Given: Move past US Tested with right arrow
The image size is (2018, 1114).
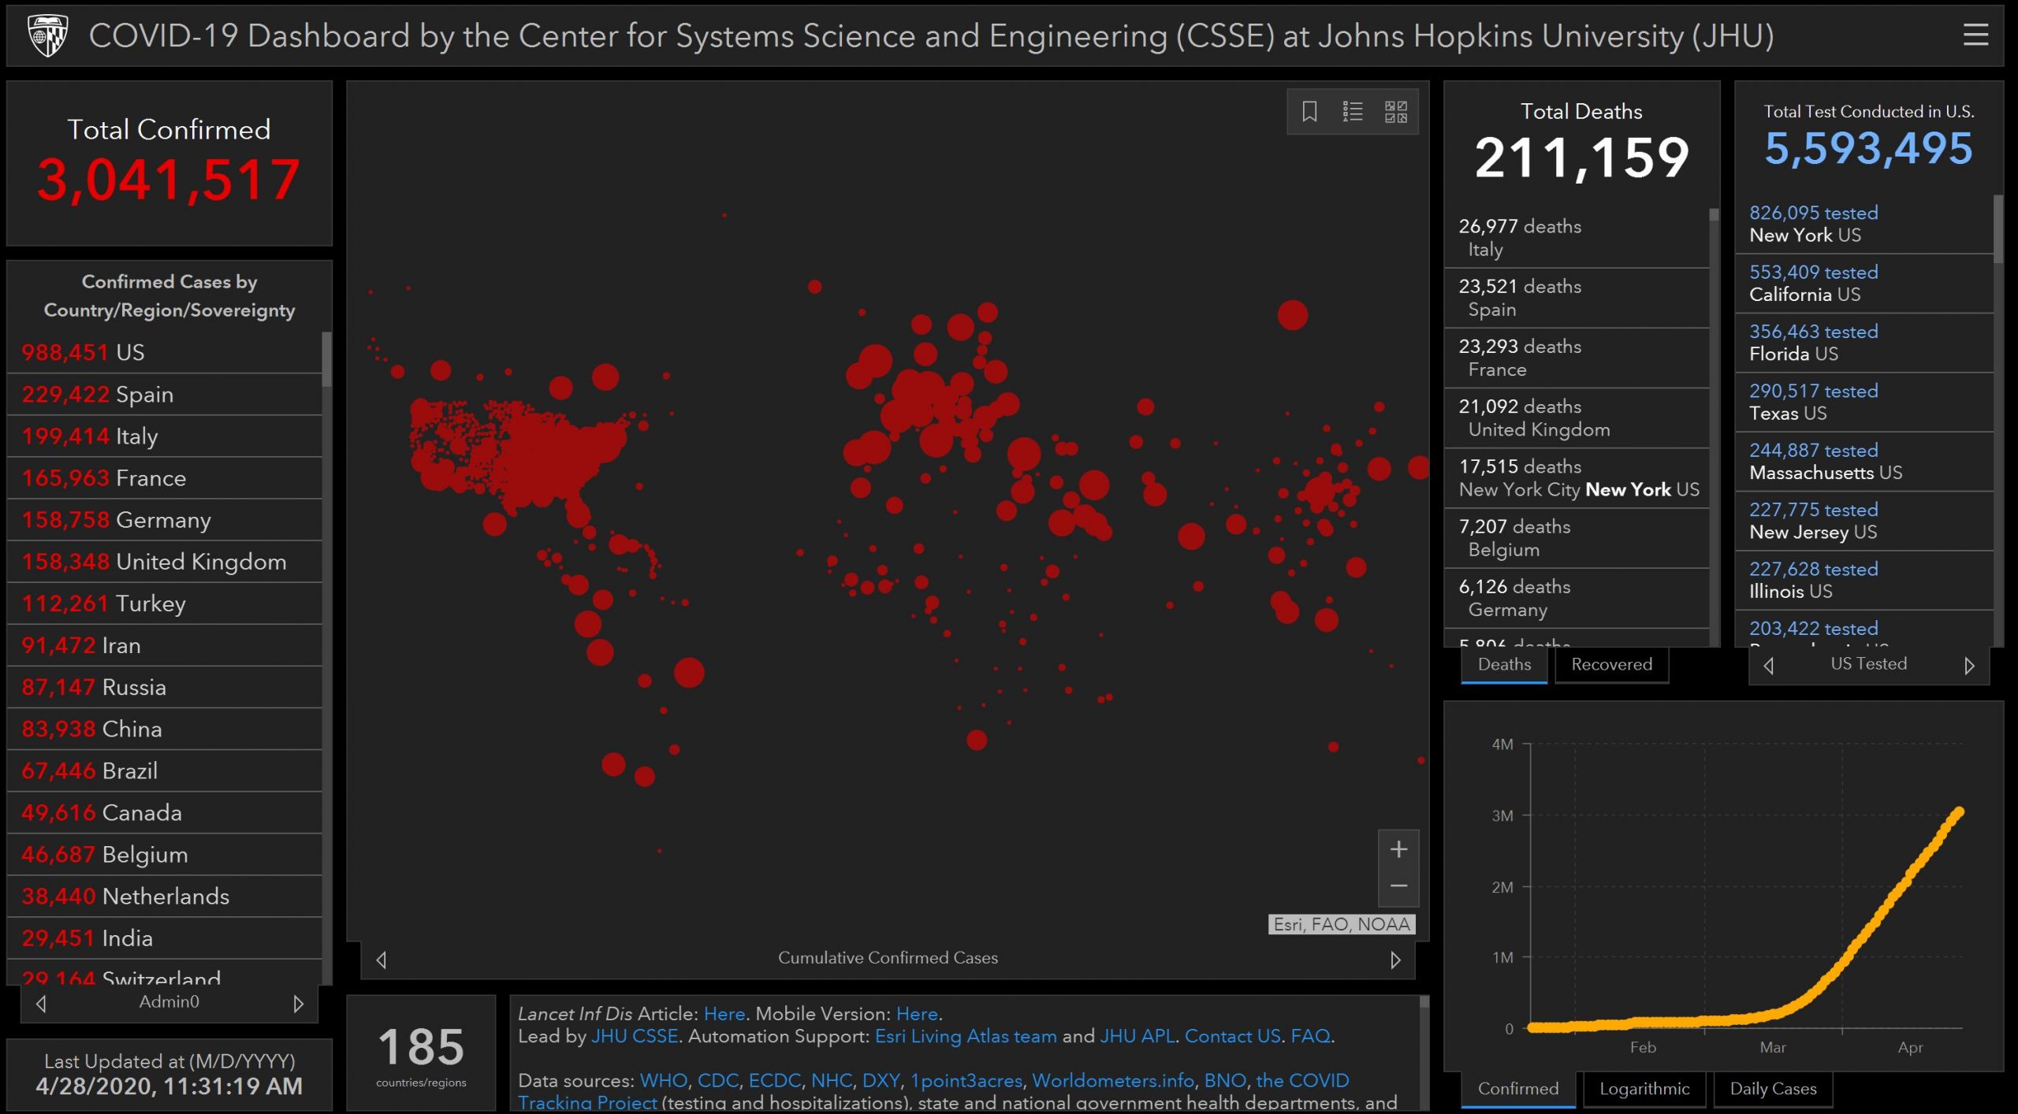Looking at the screenshot, I should point(1969,666).
